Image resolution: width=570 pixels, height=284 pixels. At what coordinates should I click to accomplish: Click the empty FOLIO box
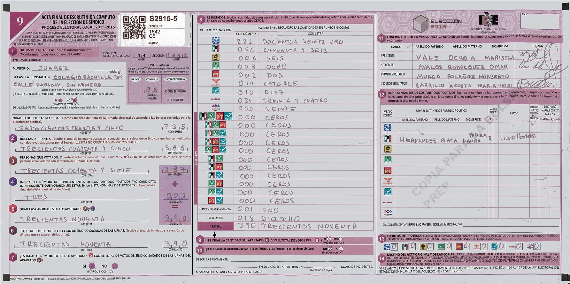point(539,22)
